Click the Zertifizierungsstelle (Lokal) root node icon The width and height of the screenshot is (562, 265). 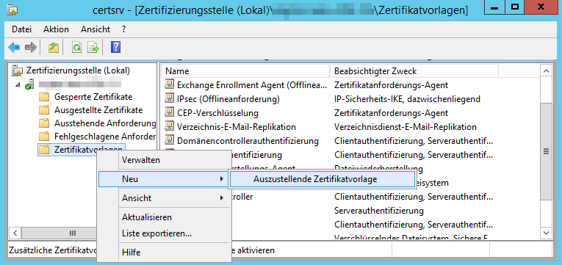[x=17, y=70]
